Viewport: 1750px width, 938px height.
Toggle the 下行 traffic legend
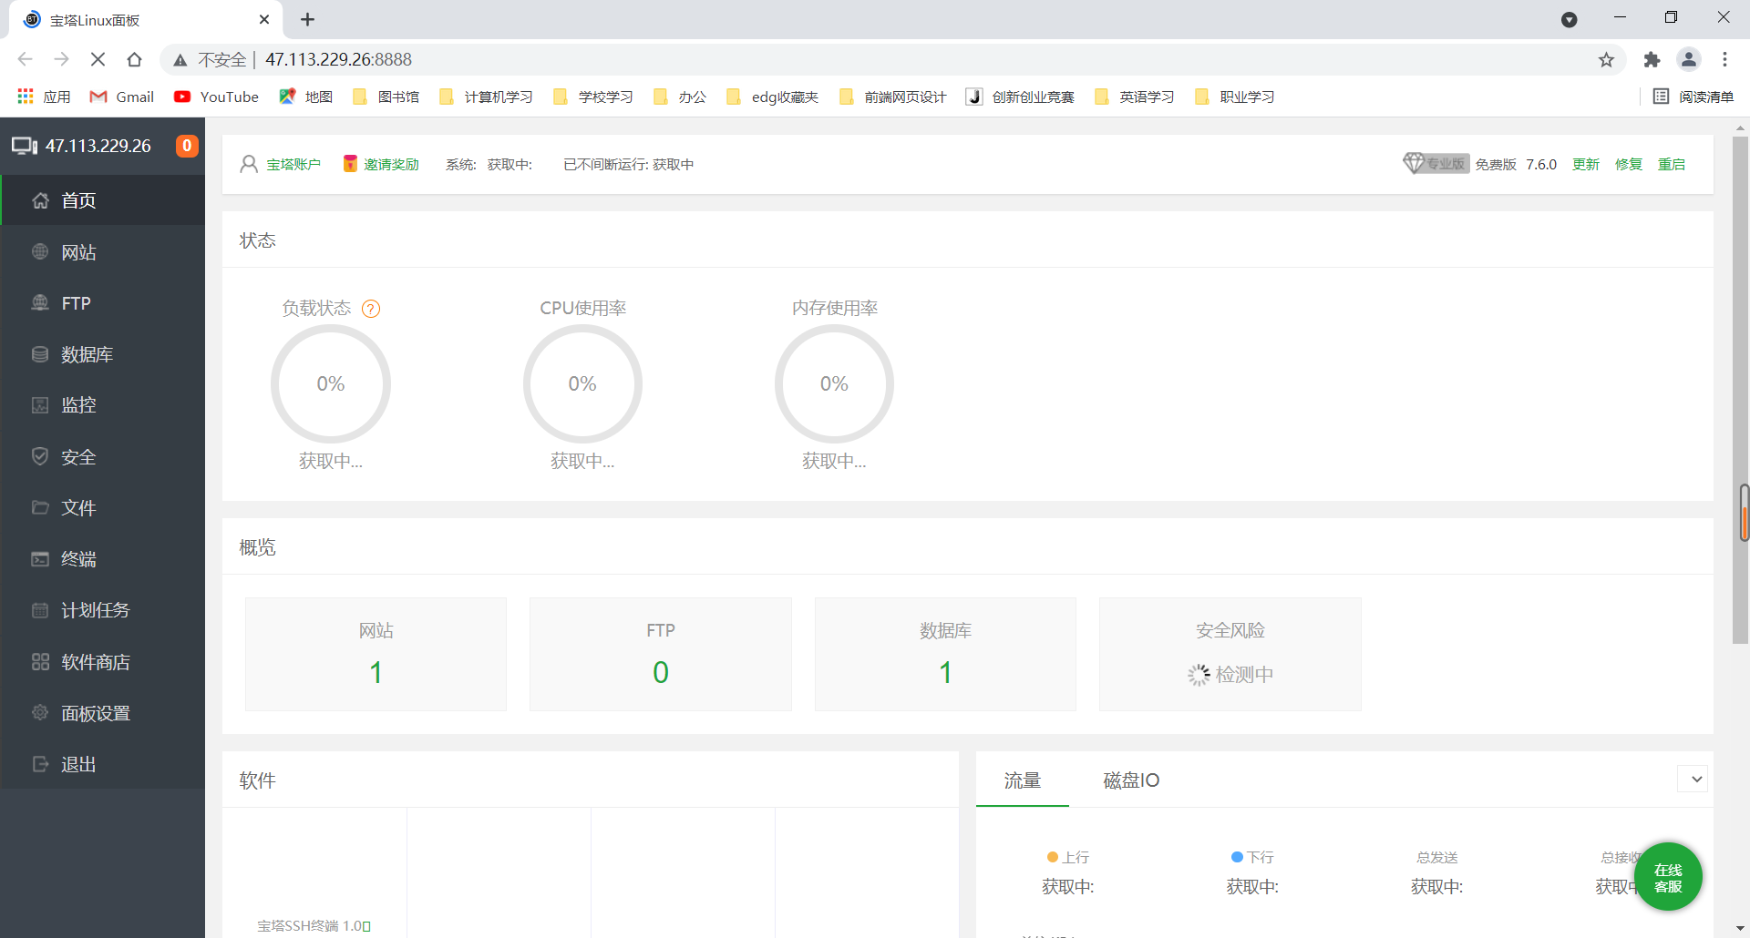coord(1251,856)
